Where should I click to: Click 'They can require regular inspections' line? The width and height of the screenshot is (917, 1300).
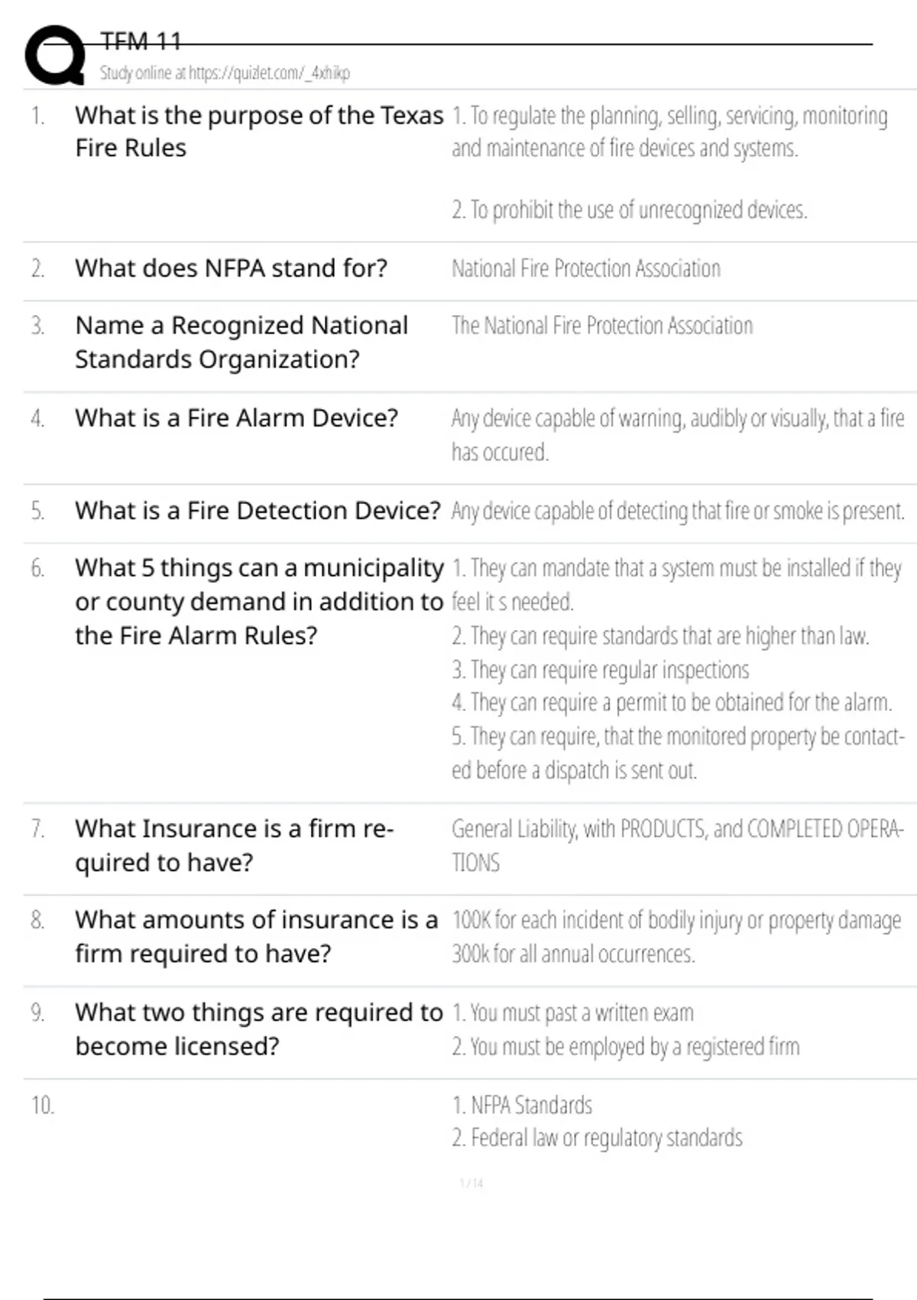(601, 670)
